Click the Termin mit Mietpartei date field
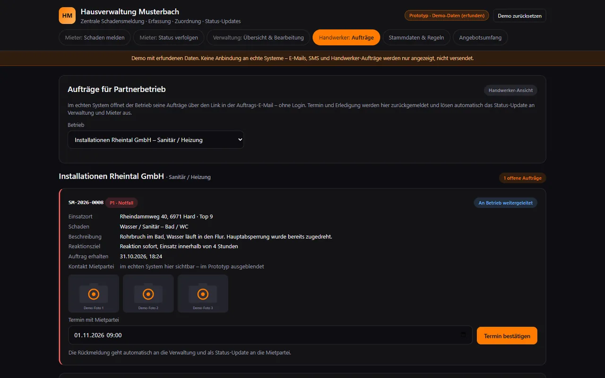The image size is (605, 378). point(270,335)
